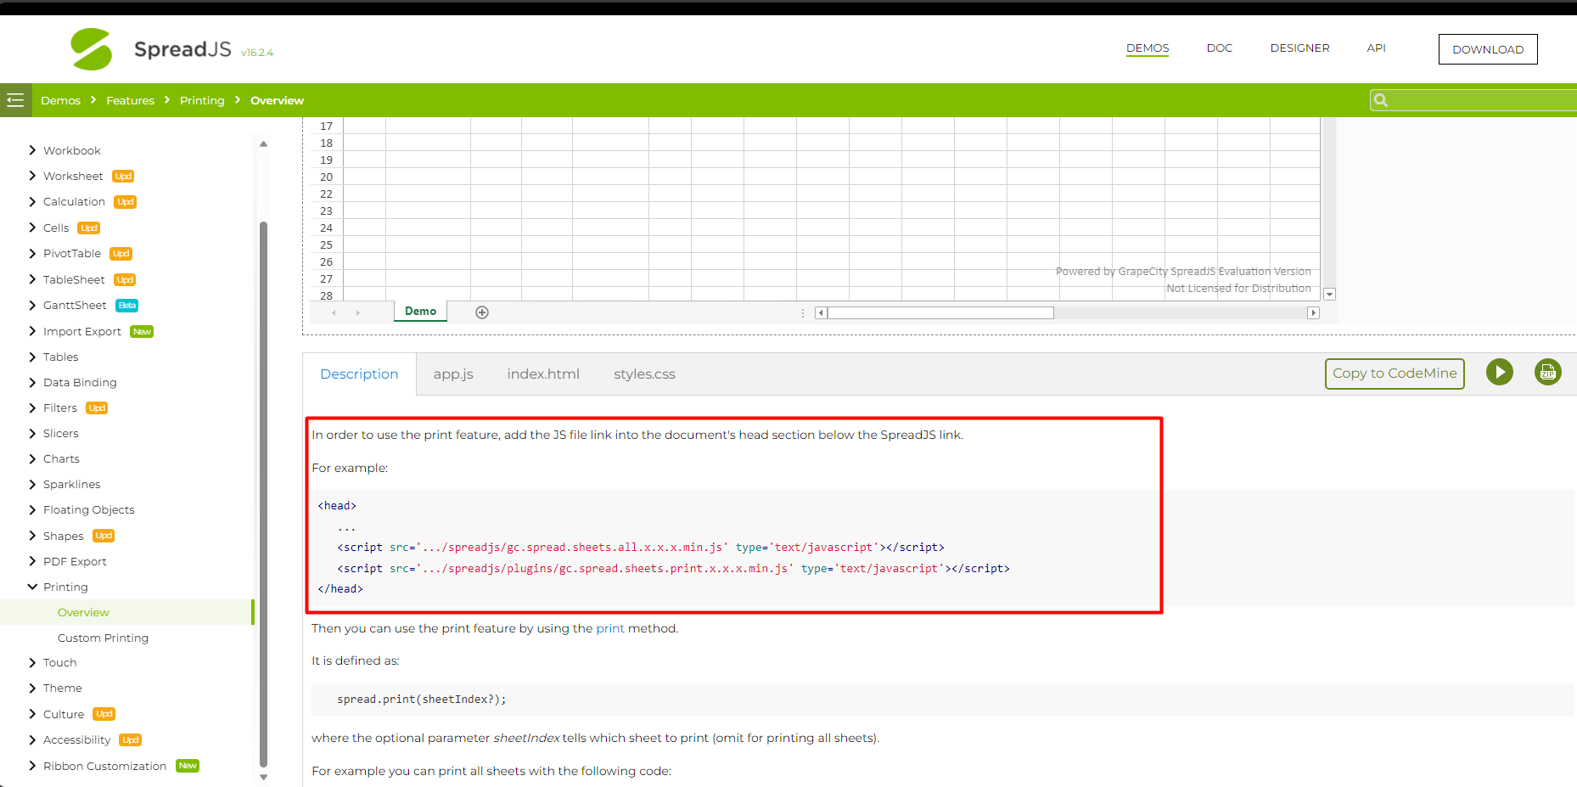Click the DOWNLOAD button

[1487, 49]
